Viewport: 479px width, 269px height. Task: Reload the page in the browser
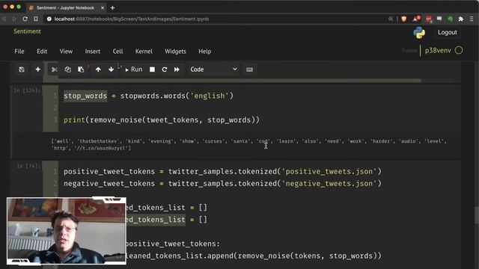click(x=25, y=19)
